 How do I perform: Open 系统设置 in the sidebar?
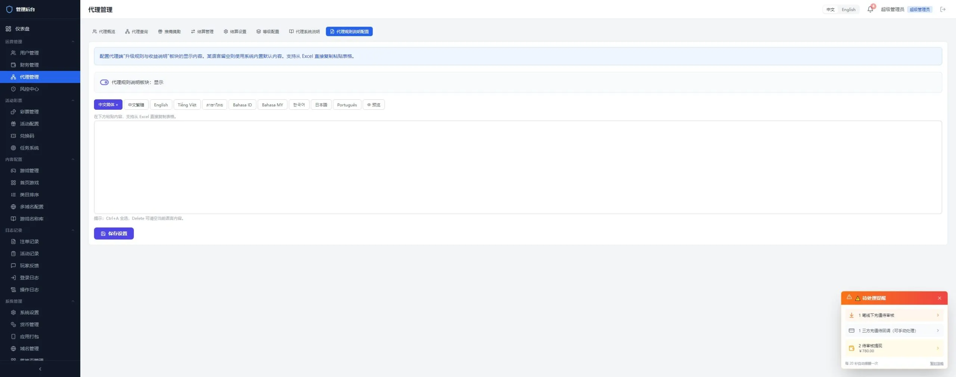(40, 312)
